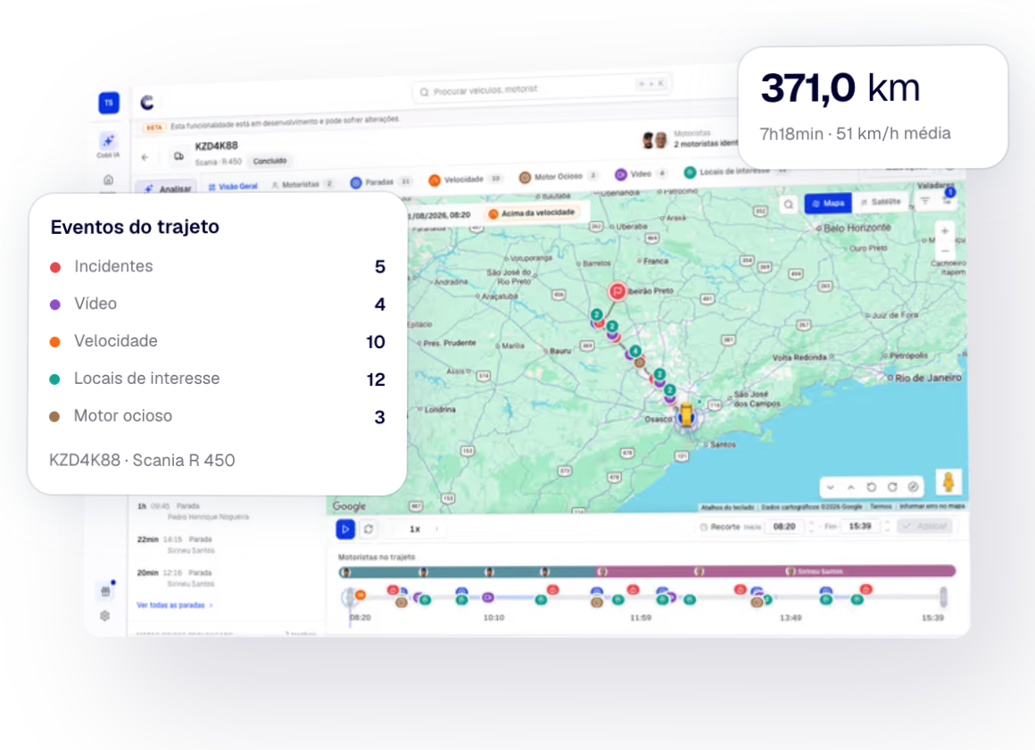Click Termos link on the map

881,507
